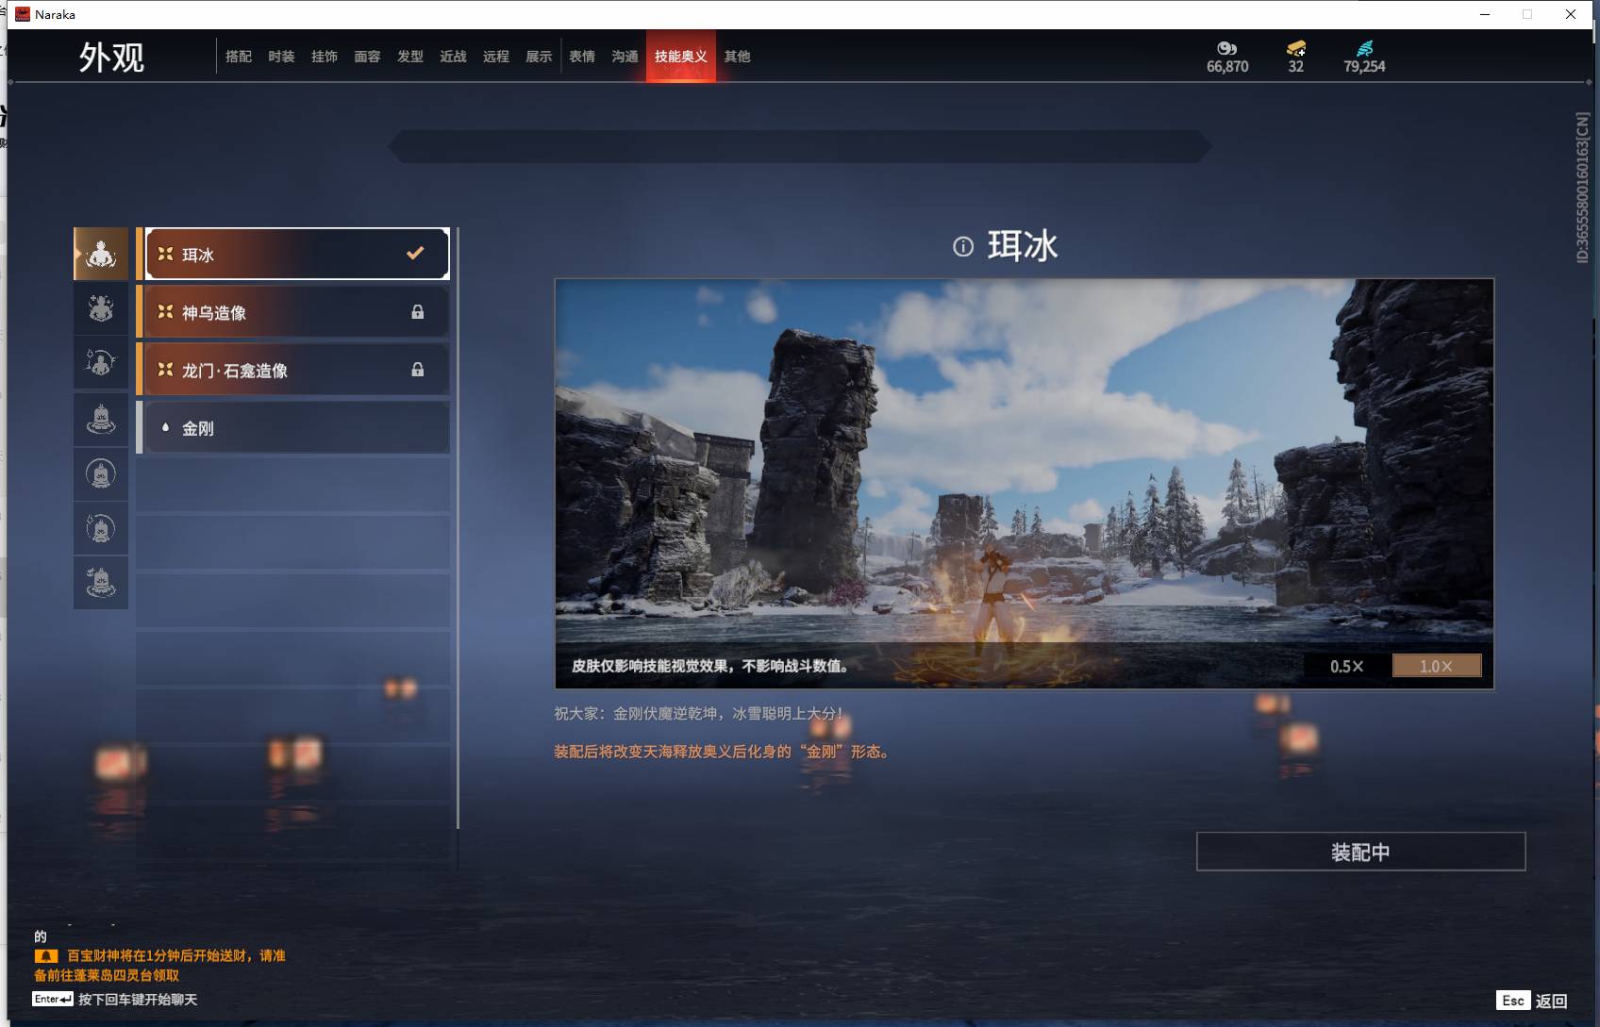Click the 百宝财神 announcement message

pyautogui.click(x=160, y=965)
